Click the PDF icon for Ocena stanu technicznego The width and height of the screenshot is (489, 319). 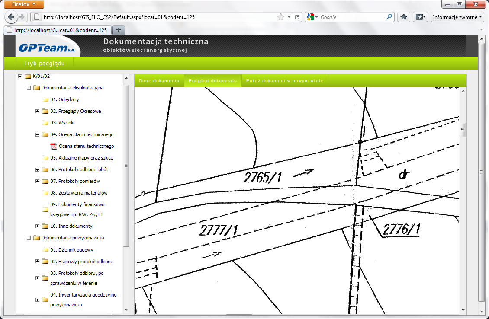(x=54, y=146)
